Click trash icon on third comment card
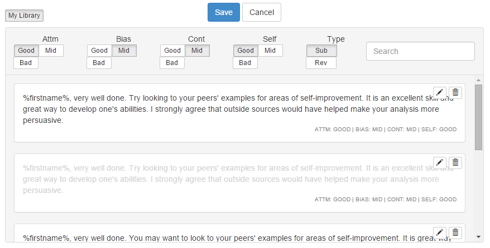Image resolution: width=490 pixels, height=248 pixels. 455,232
